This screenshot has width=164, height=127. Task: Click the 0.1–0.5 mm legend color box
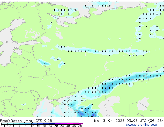(4, 124)
